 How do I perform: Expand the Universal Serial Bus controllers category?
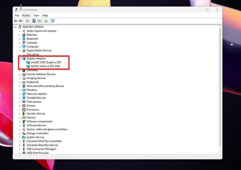[19, 141]
